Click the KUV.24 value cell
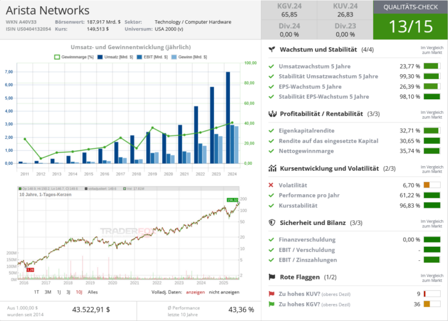 [x=345, y=10]
